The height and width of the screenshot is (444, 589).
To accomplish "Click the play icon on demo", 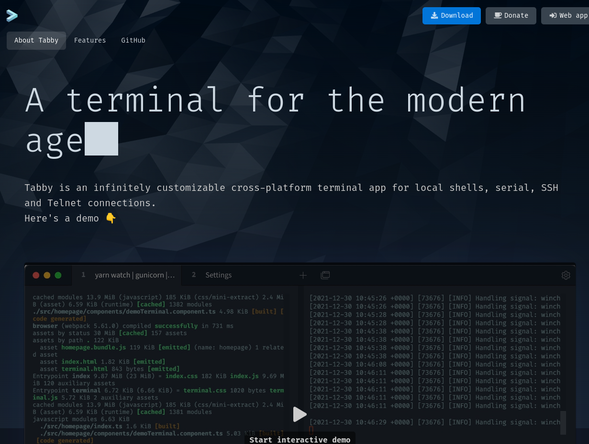I will click(300, 414).
